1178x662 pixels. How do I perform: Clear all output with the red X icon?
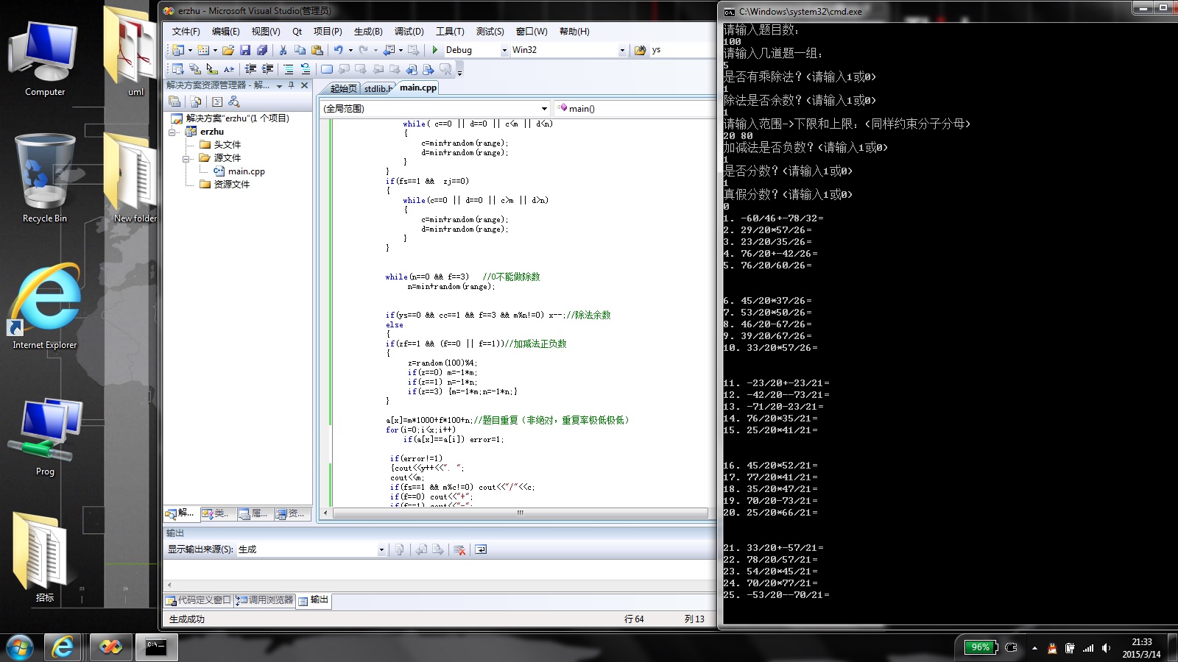tap(459, 549)
